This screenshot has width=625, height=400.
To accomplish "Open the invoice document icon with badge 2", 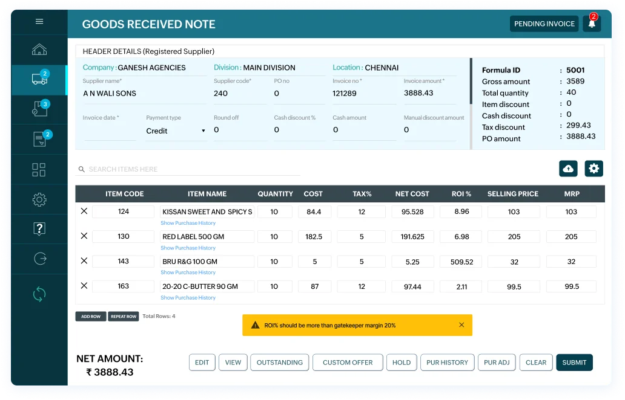I will pos(39,138).
